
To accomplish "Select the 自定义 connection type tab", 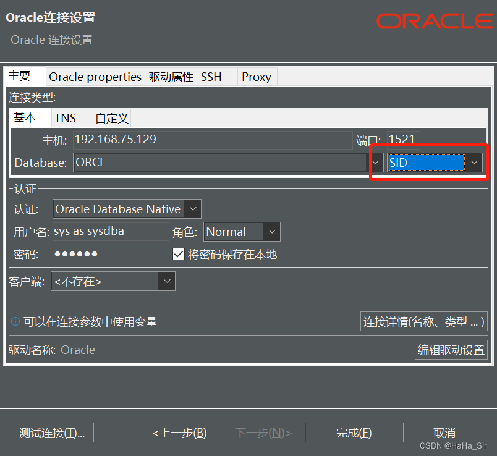I will 111,118.
